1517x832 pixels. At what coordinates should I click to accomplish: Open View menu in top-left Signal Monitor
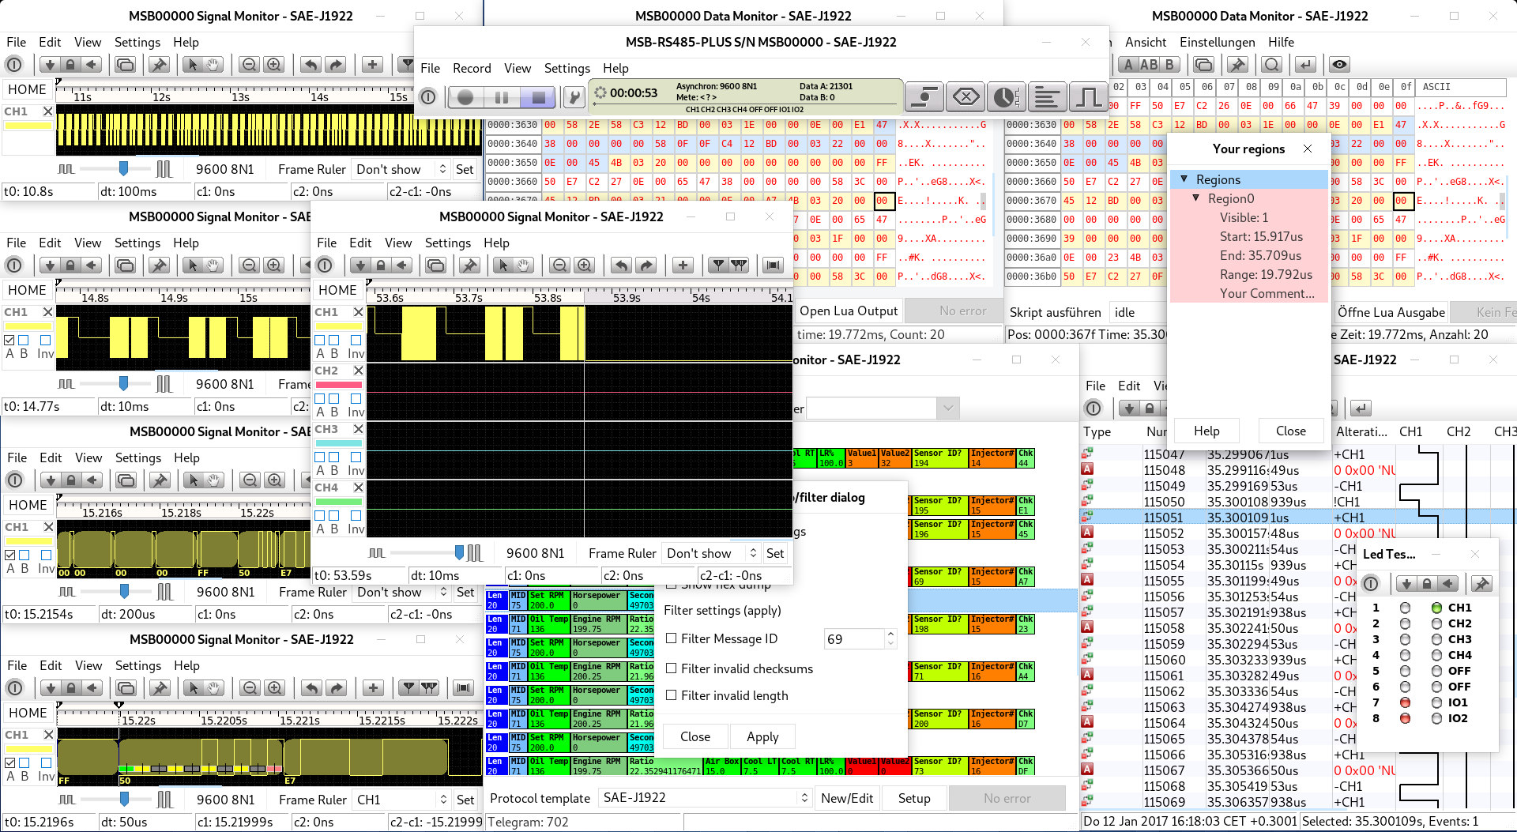coord(88,42)
